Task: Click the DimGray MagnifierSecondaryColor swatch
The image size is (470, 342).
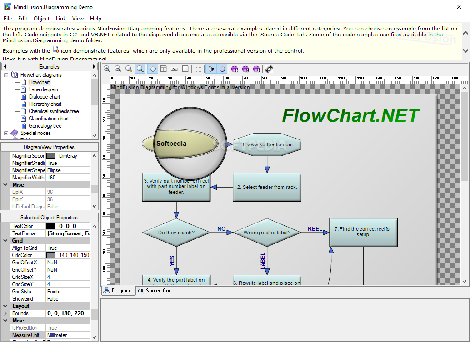Action: [x=51, y=156]
